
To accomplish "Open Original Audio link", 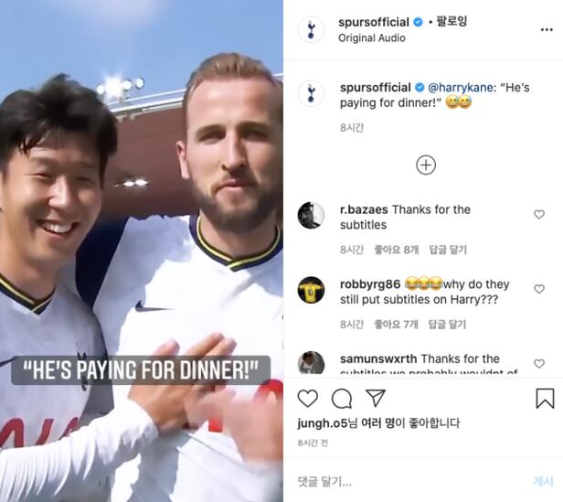I will tap(372, 37).
